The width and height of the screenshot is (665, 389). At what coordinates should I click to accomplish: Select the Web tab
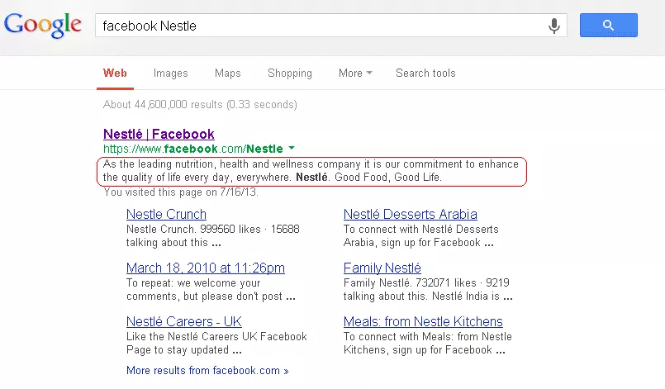point(115,73)
